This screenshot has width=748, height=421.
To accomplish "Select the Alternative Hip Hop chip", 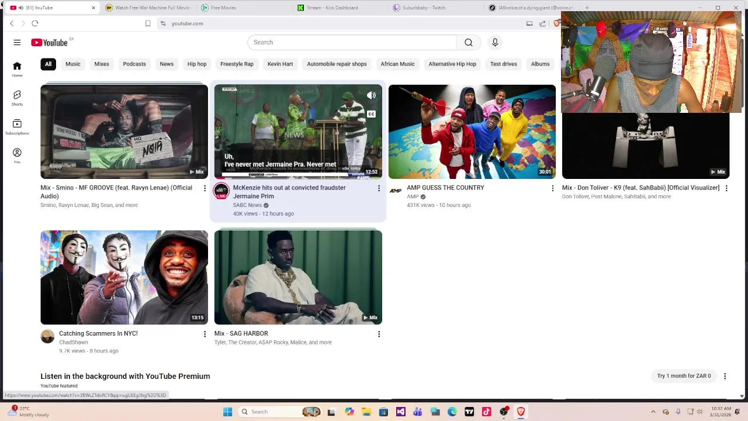I will pyautogui.click(x=452, y=64).
